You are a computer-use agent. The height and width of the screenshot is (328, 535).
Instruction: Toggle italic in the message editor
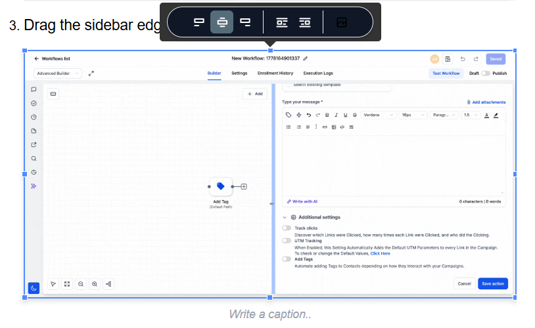click(x=336, y=115)
